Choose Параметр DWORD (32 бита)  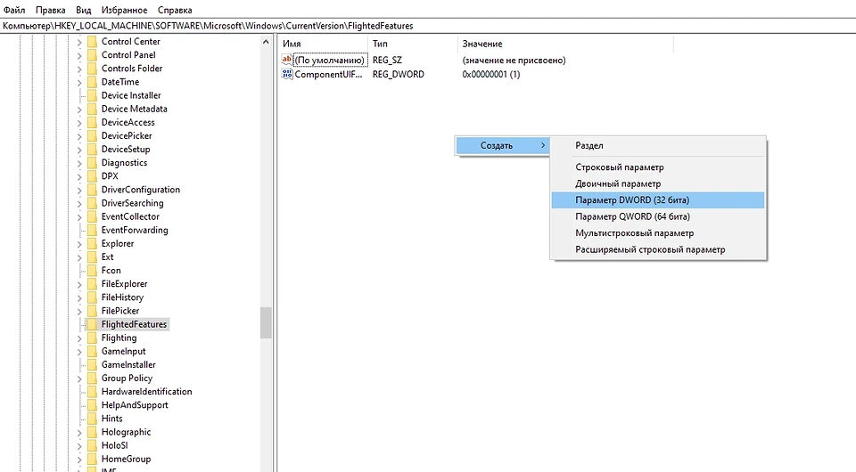(x=632, y=199)
